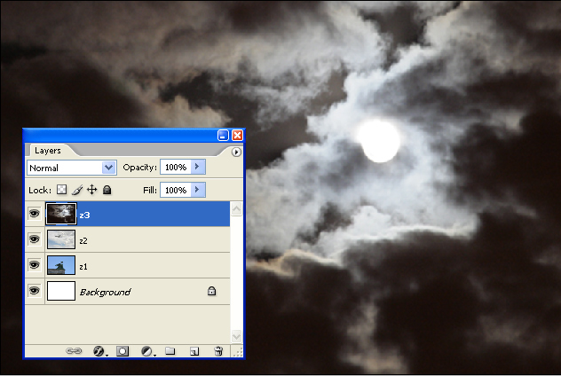This screenshot has width=561, height=376.
Task: Click the Fill 100% field
Action: (x=176, y=190)
